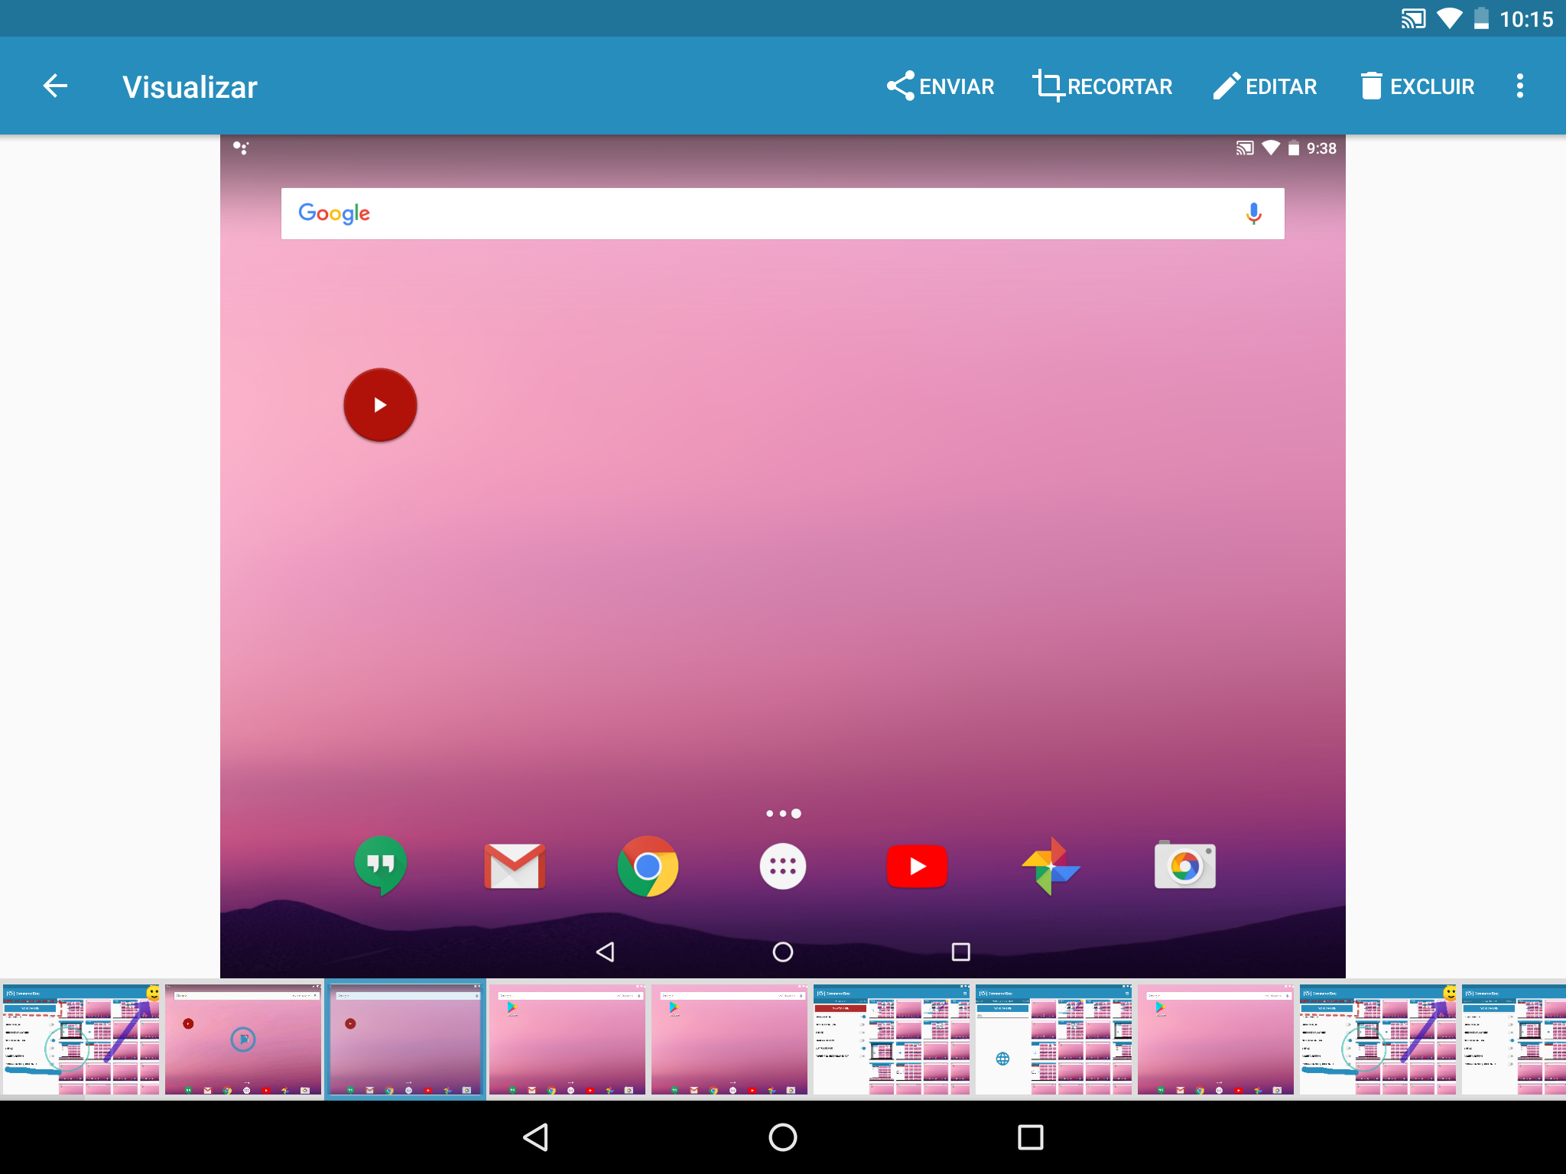Tap the back triangle inside the previewed screenshot
The height and width of the screenshot is (1174, 1566).
tap(605, 952)
